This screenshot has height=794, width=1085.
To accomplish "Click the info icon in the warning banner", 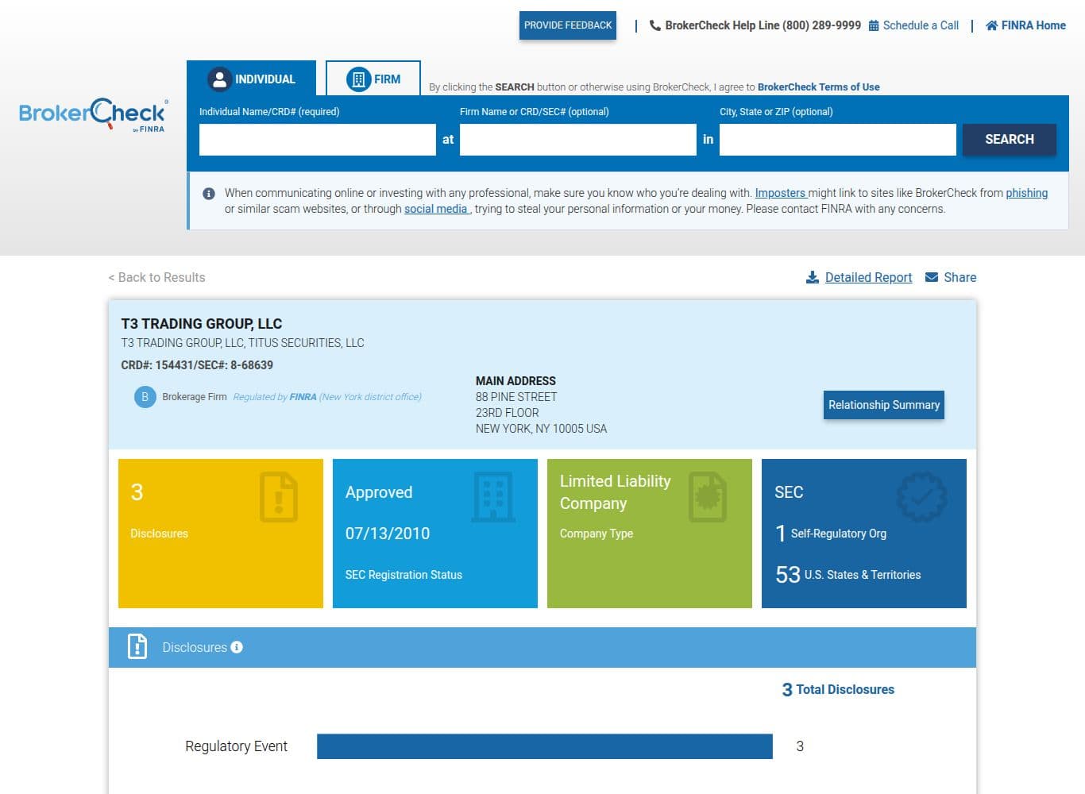I will [x=209, y=194].
